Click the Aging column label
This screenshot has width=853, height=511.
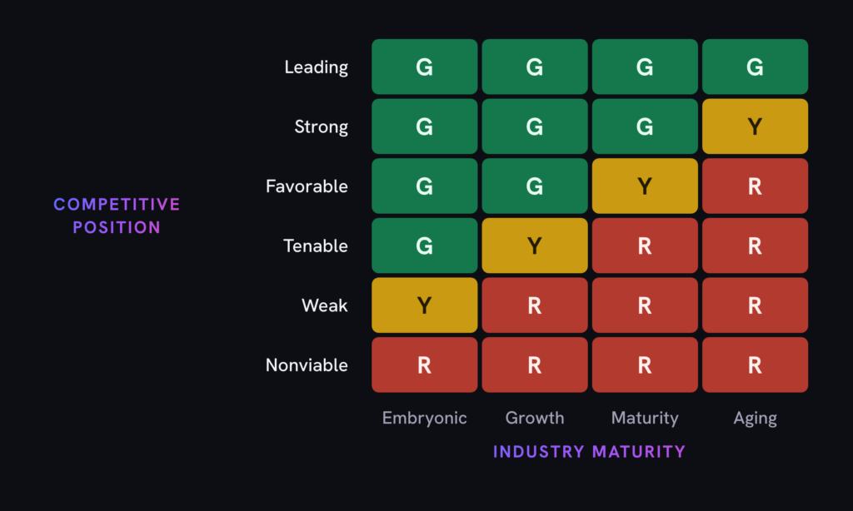755,418
